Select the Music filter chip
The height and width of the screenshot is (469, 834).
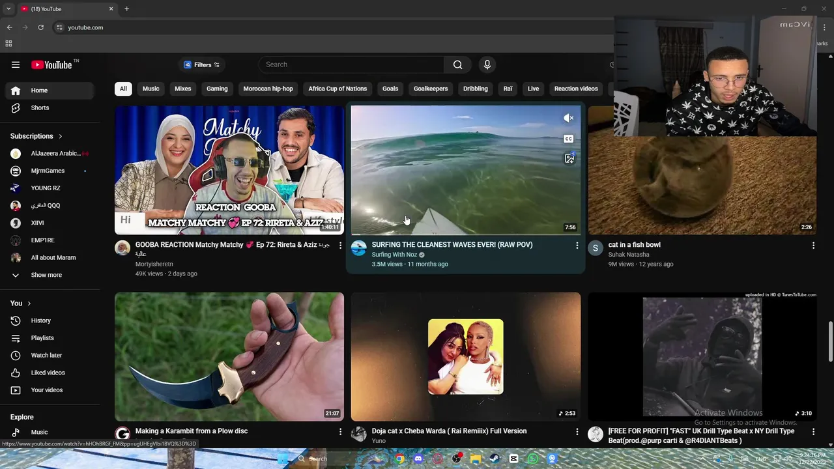[151, 89]
